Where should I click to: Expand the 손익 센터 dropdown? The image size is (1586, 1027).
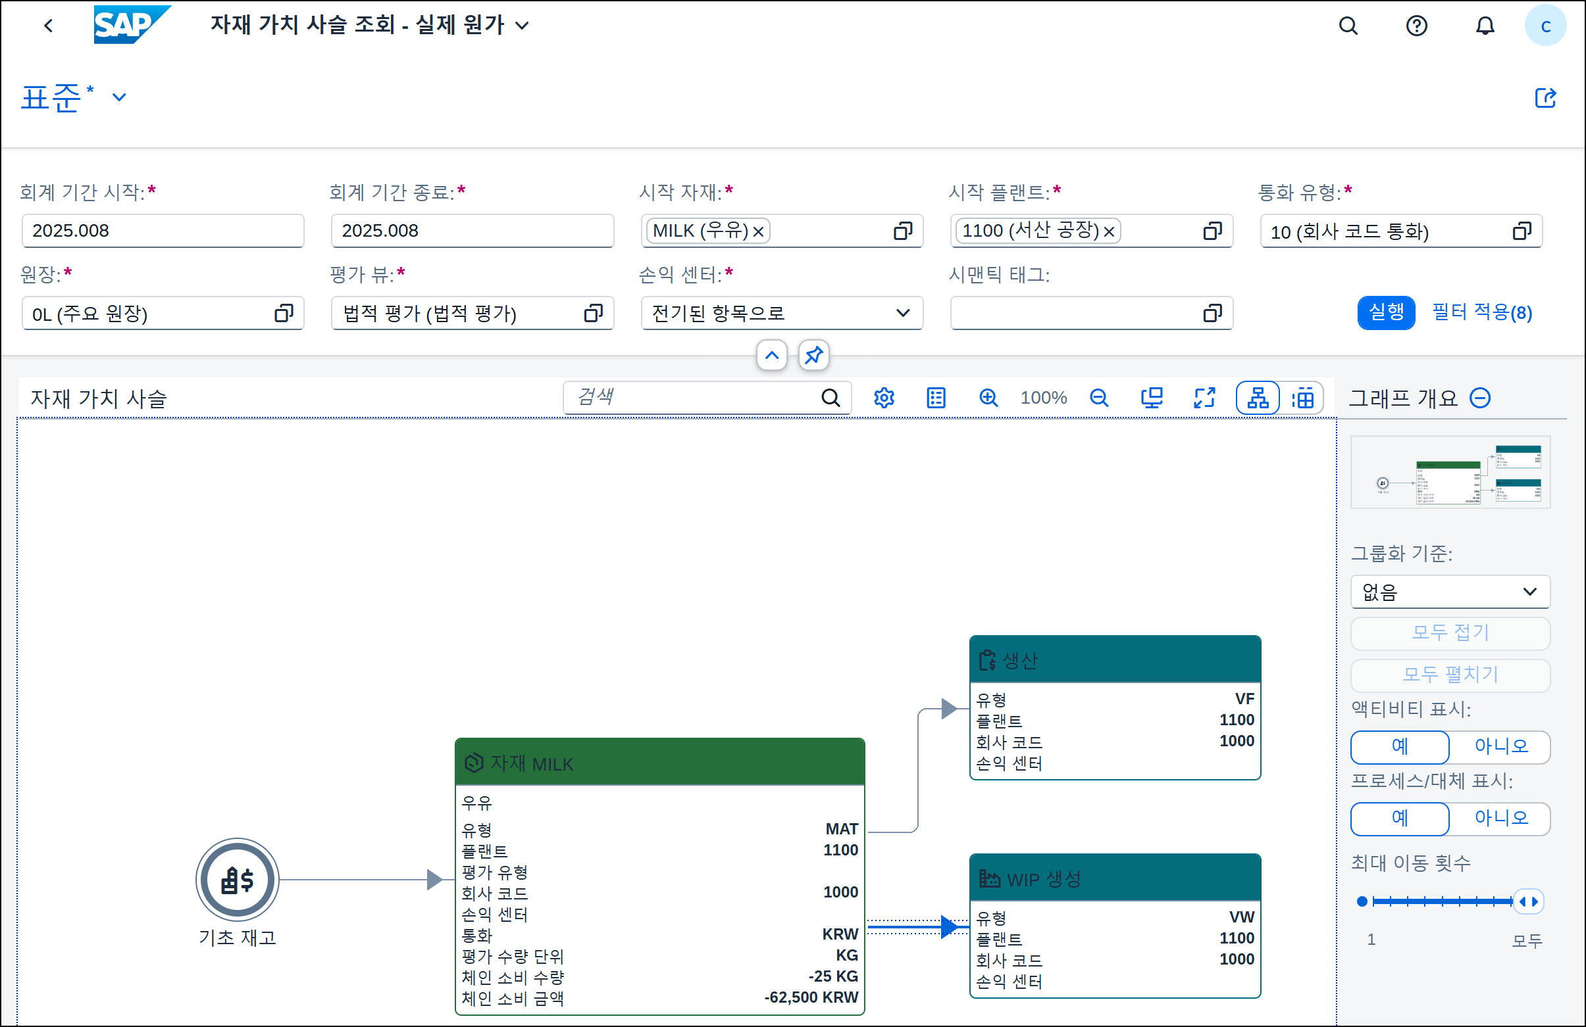coord(902,313)
